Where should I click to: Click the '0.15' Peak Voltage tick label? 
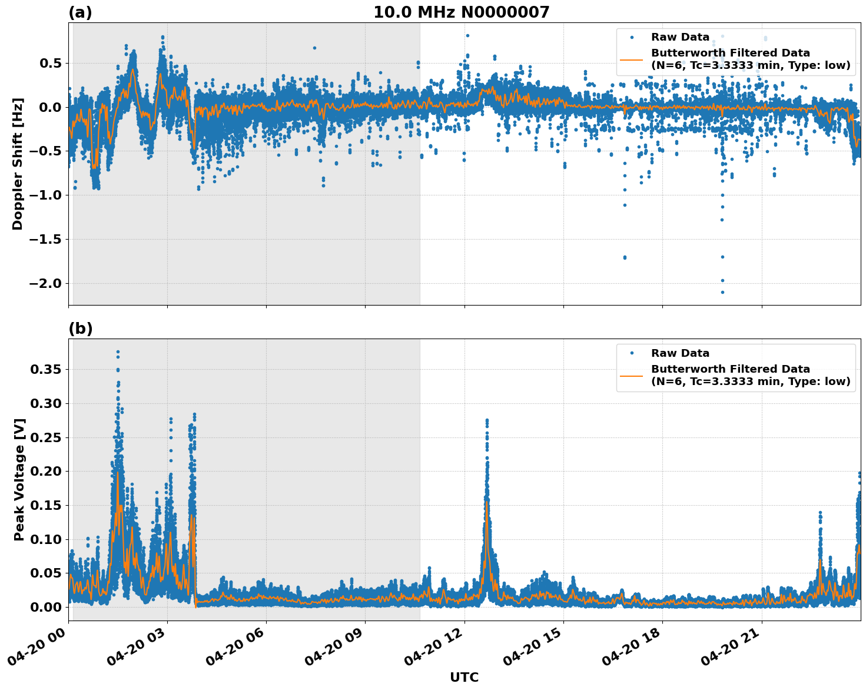pyautogui.click(x=46, y=505)
